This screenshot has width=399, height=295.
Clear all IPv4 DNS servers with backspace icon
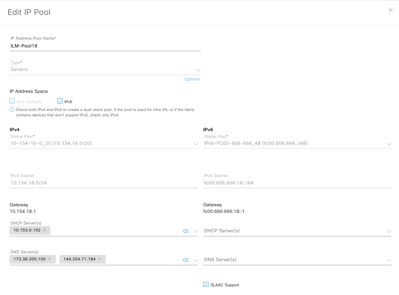coord(185,260)
